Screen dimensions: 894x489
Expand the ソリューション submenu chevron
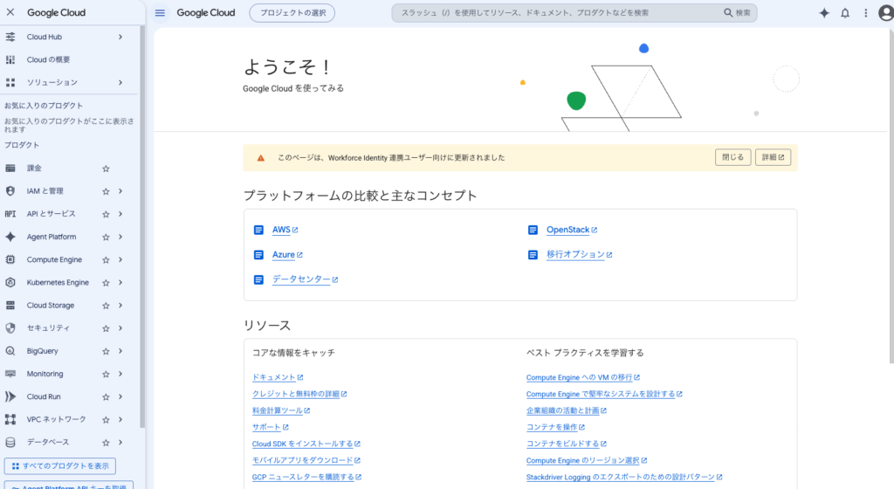[120, 83]
